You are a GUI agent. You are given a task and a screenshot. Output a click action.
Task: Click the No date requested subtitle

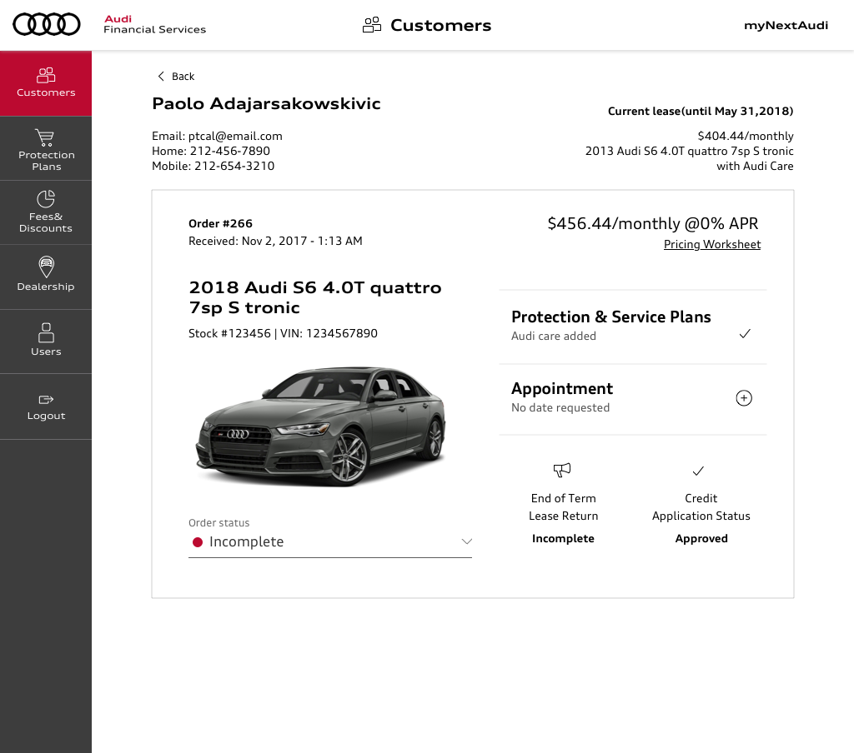pos(560,408)
